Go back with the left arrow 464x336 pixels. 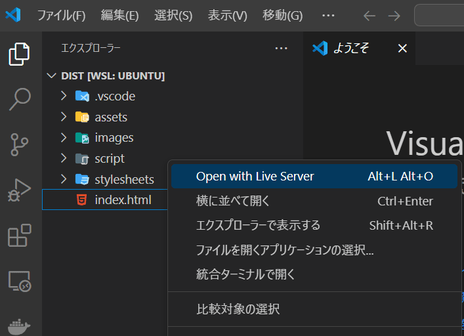point(369,16)
